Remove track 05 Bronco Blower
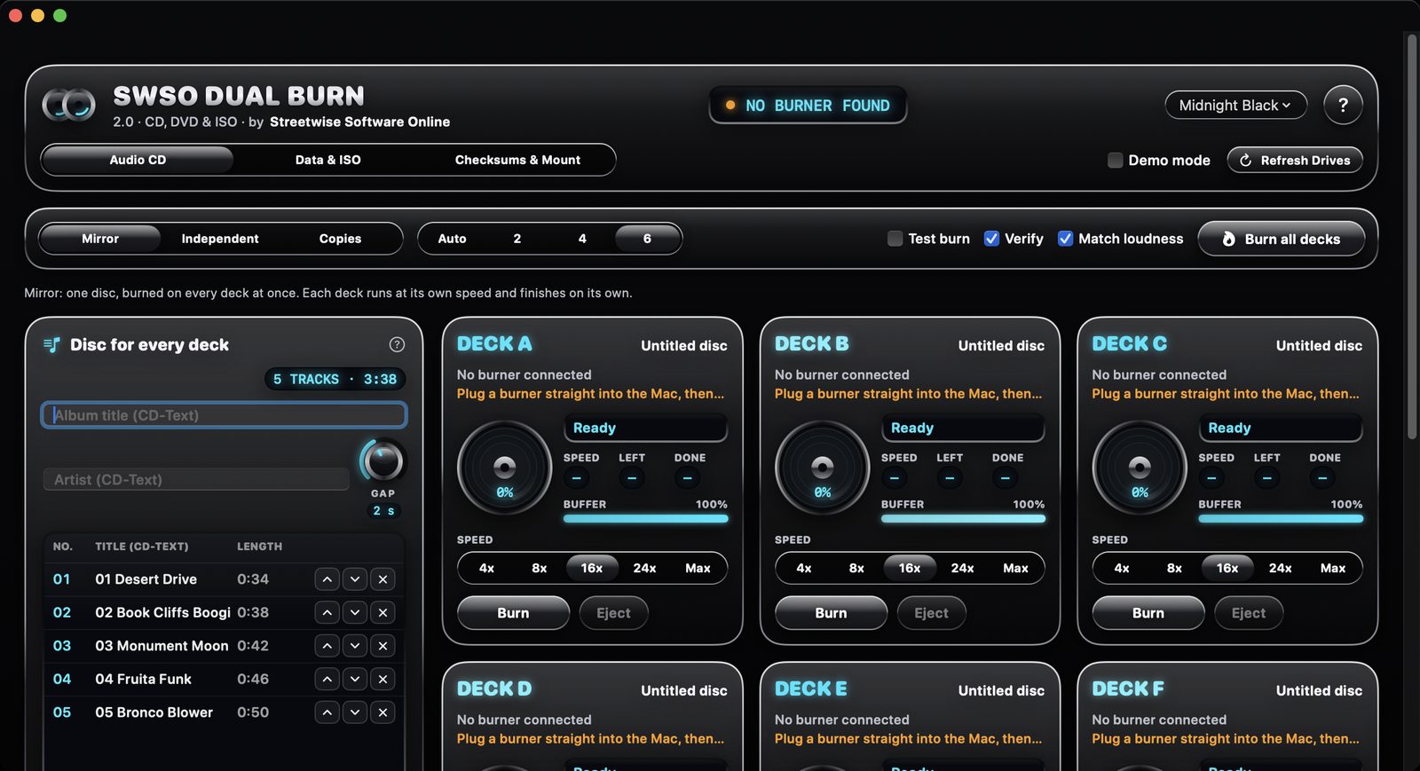 (x=383, y=712)
